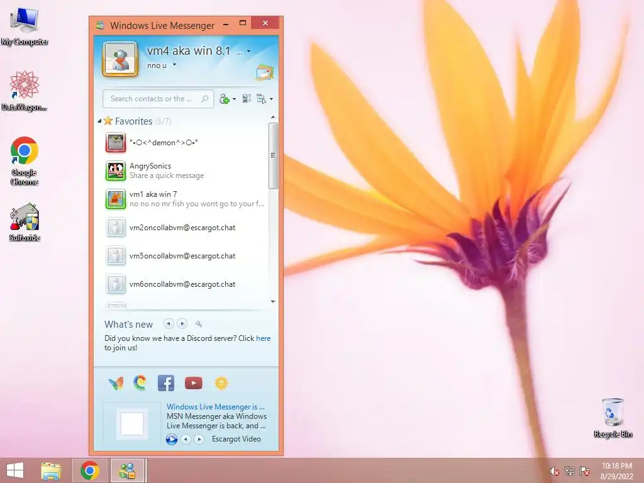Open the display name dropdown arrow
Screen dimensions: 644x483
point(248,52)
